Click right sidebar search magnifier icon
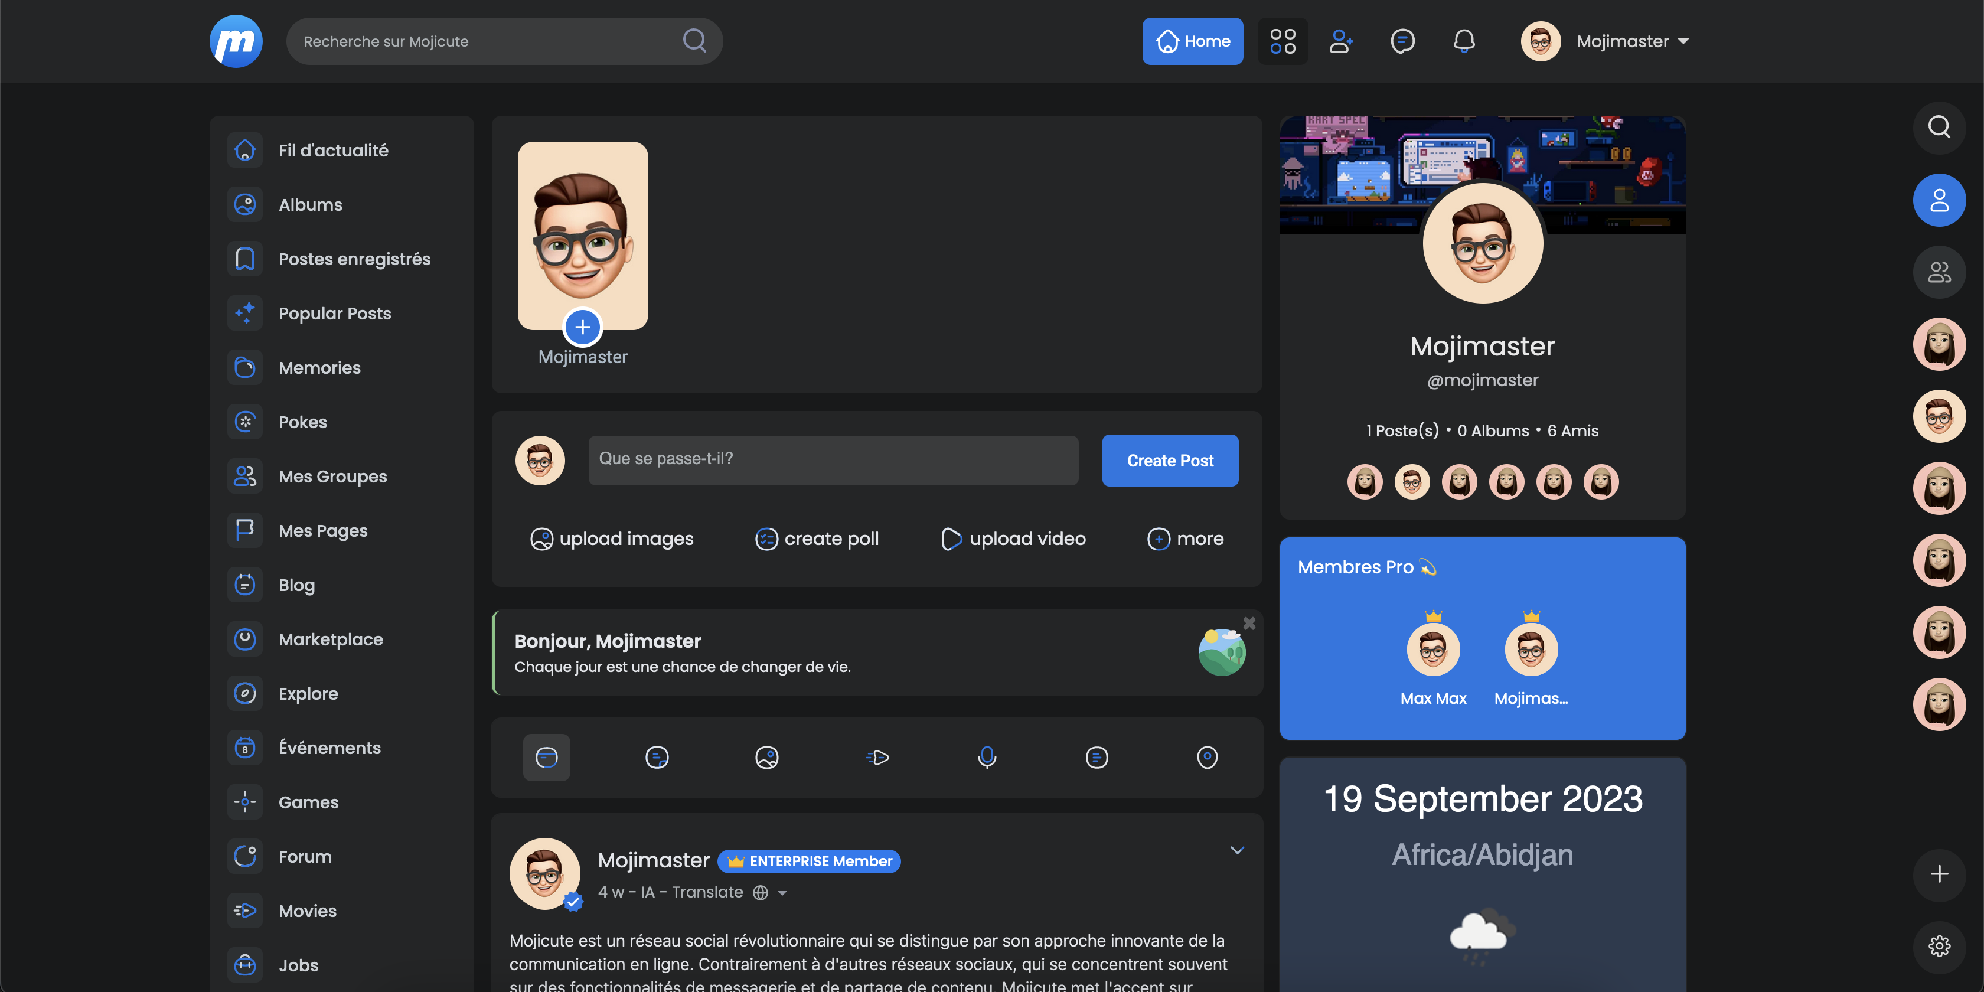 tap(1939, 127)
